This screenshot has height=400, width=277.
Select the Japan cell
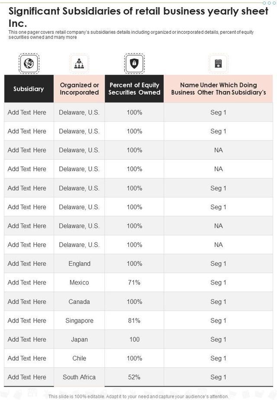pos(79,340)
